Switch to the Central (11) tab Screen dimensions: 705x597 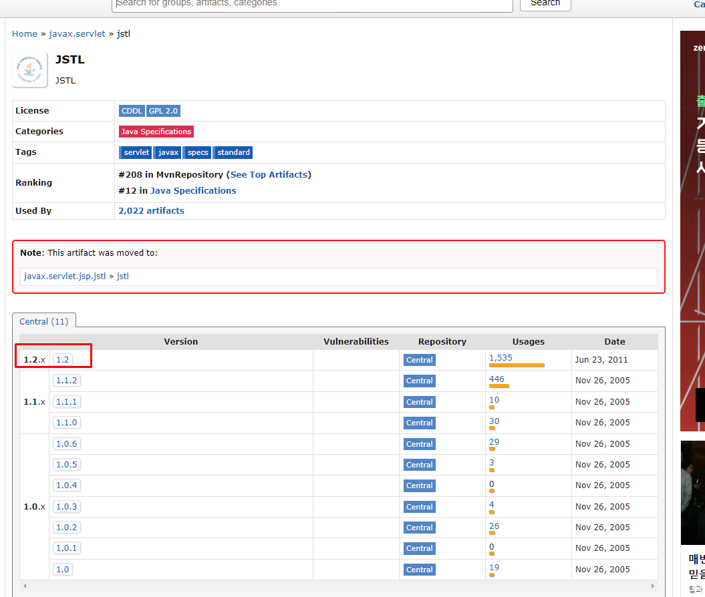pyautogui.click(x=44, y=322)
